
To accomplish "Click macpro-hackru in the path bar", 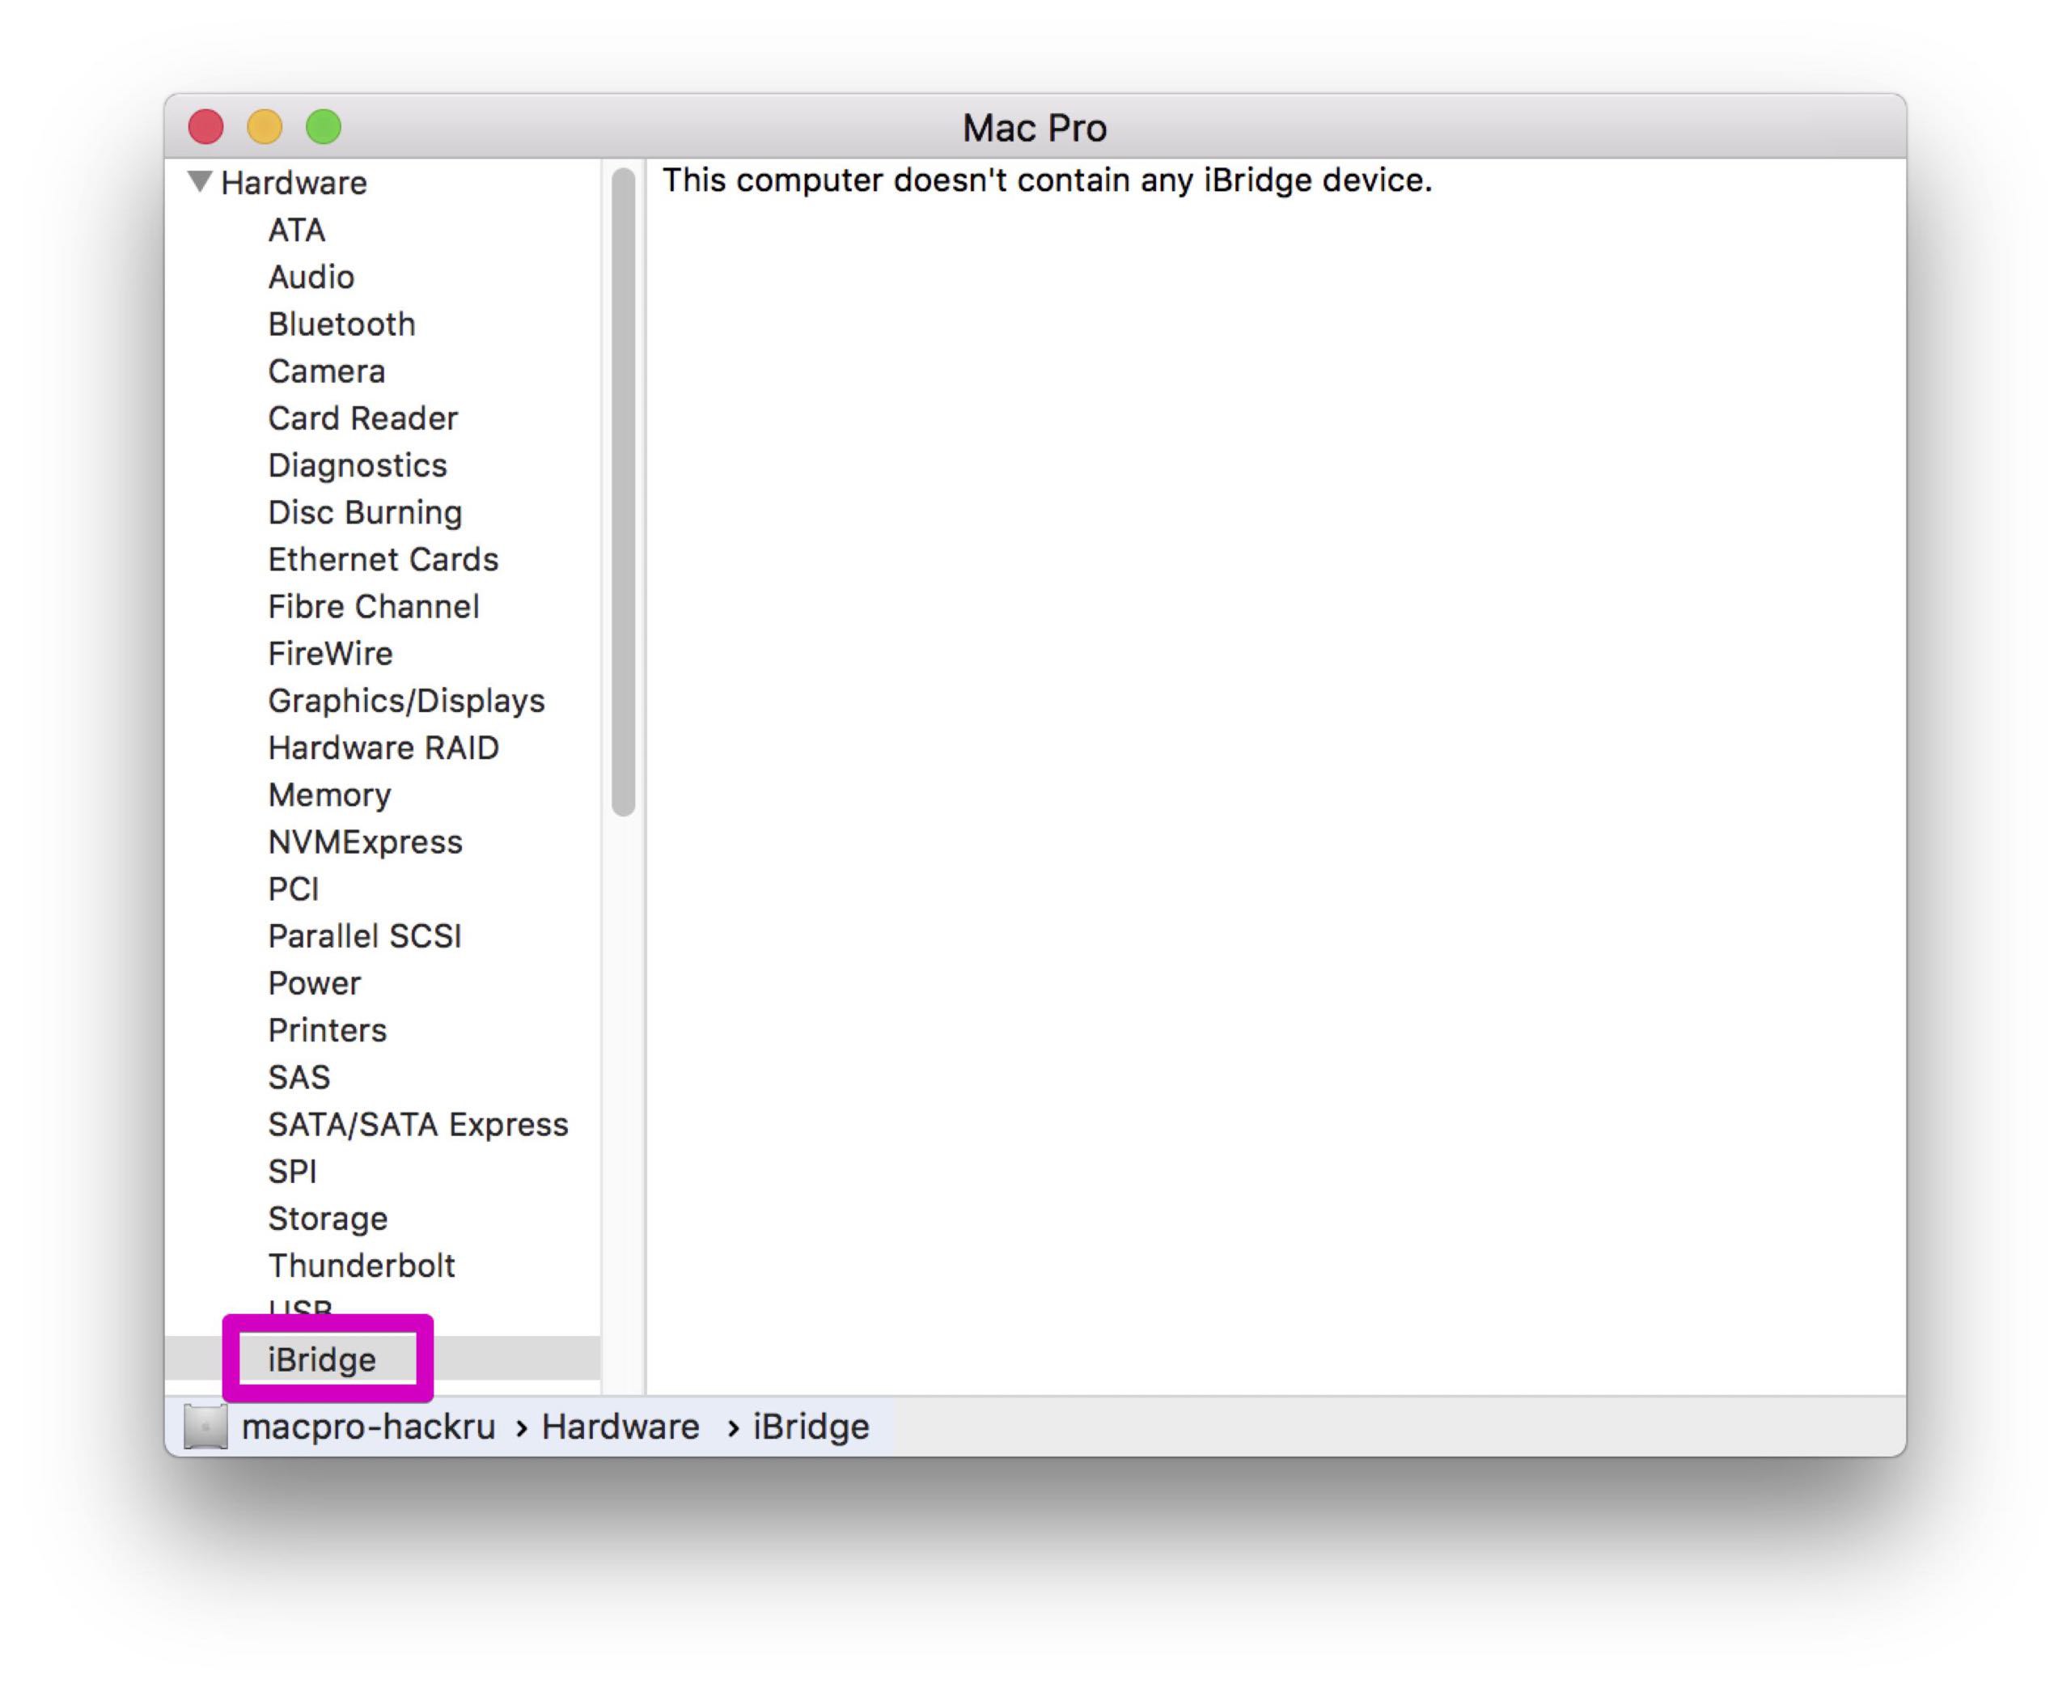I will [368, 1427].
